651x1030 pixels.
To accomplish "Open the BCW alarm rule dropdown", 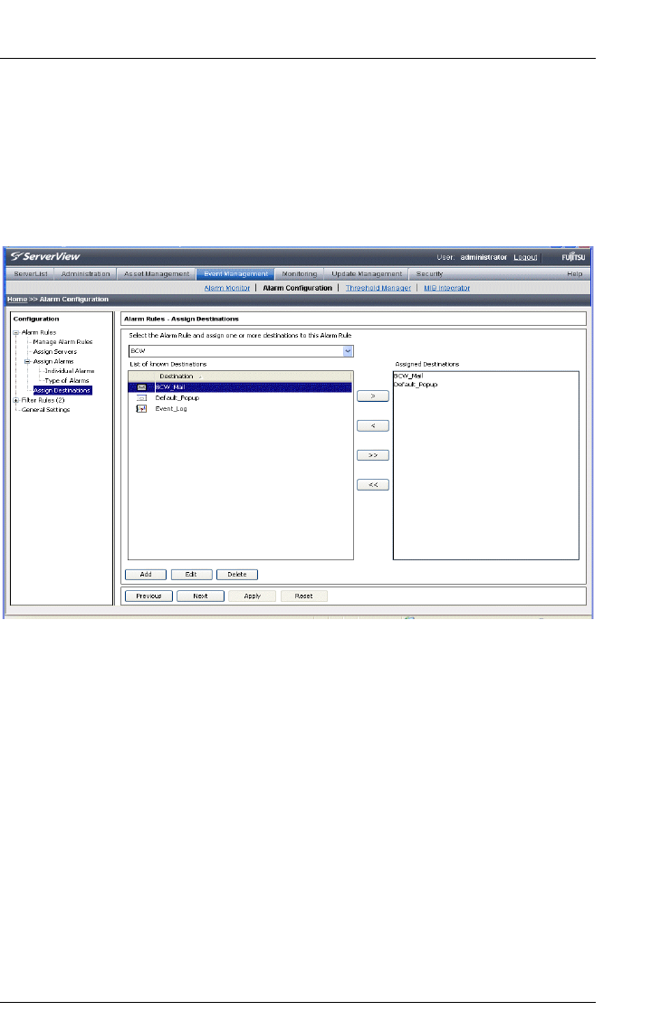I will (349, 351).
